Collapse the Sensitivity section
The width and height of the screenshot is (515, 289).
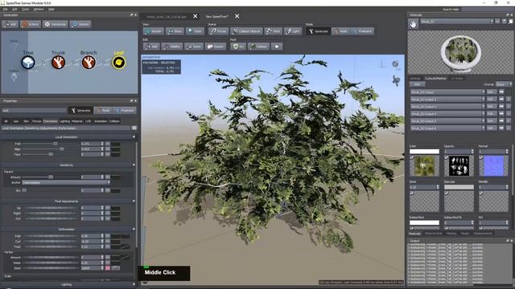pyautogui.click(x=134, y=165)
